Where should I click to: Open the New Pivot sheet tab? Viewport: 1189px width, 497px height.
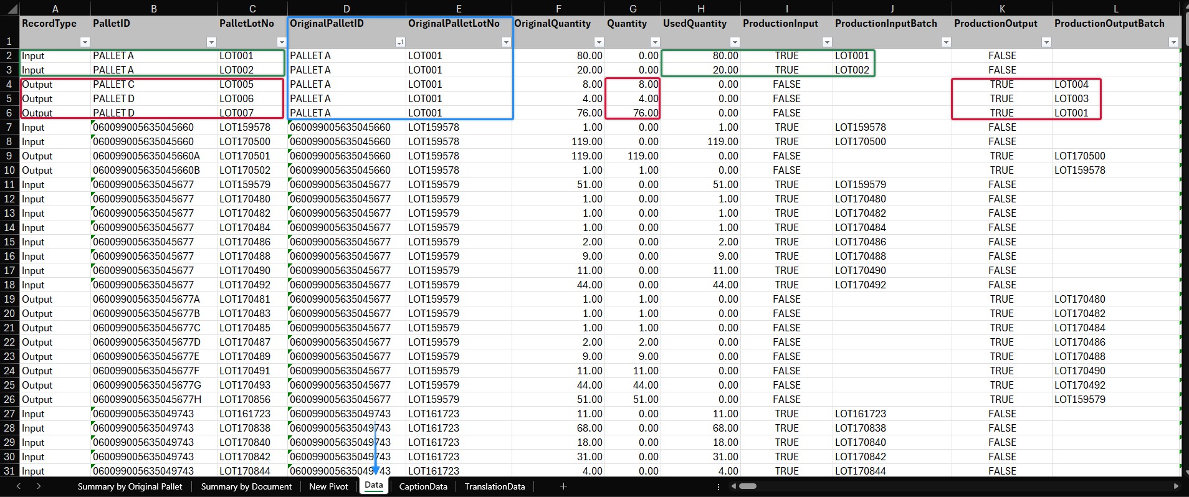tap(328, 486)
